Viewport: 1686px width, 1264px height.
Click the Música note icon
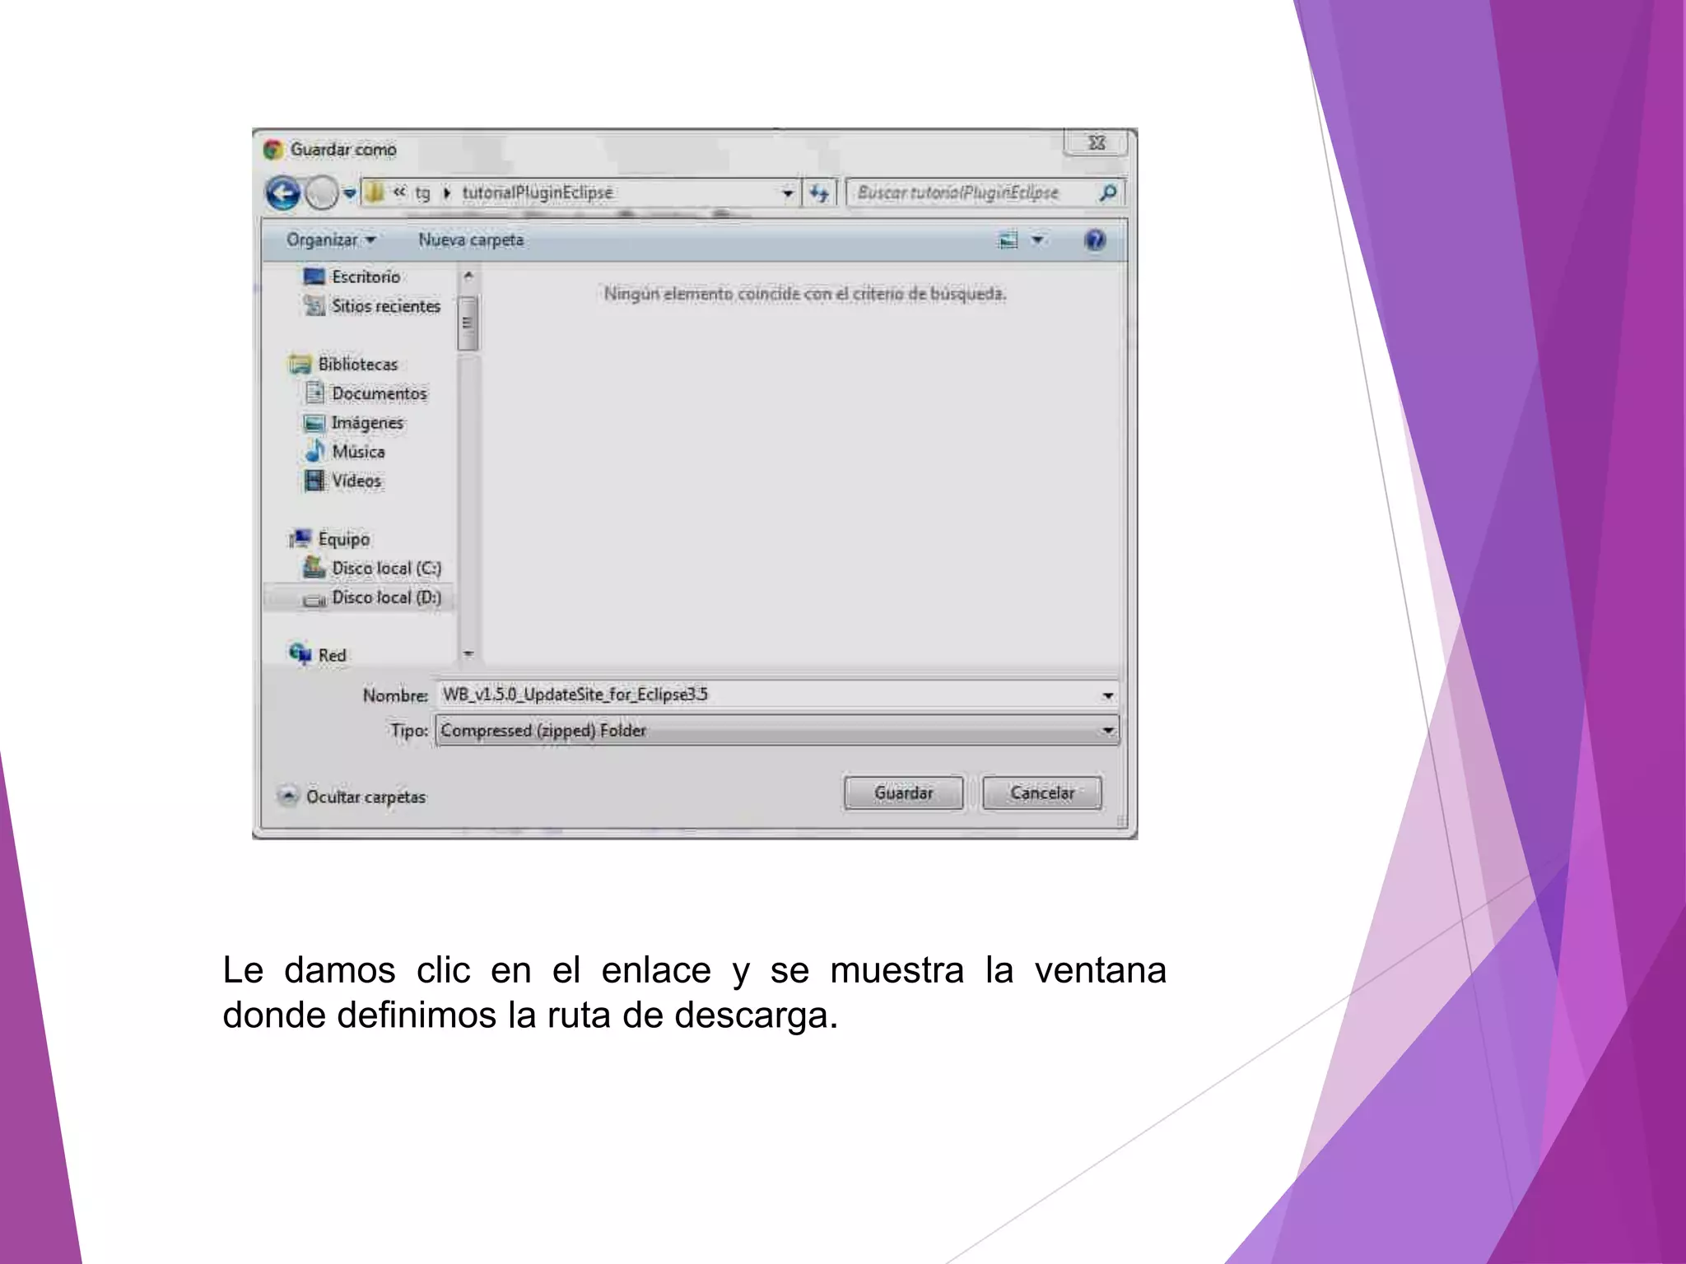click(314, 451)
